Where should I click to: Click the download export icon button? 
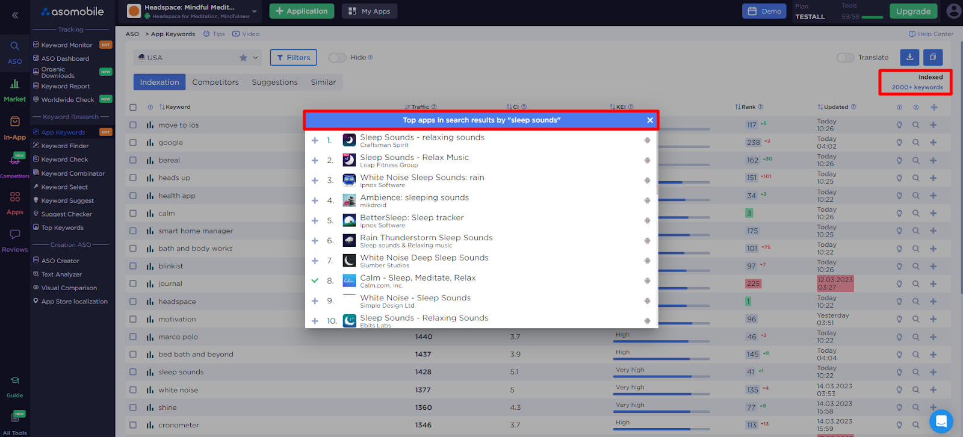909,57
